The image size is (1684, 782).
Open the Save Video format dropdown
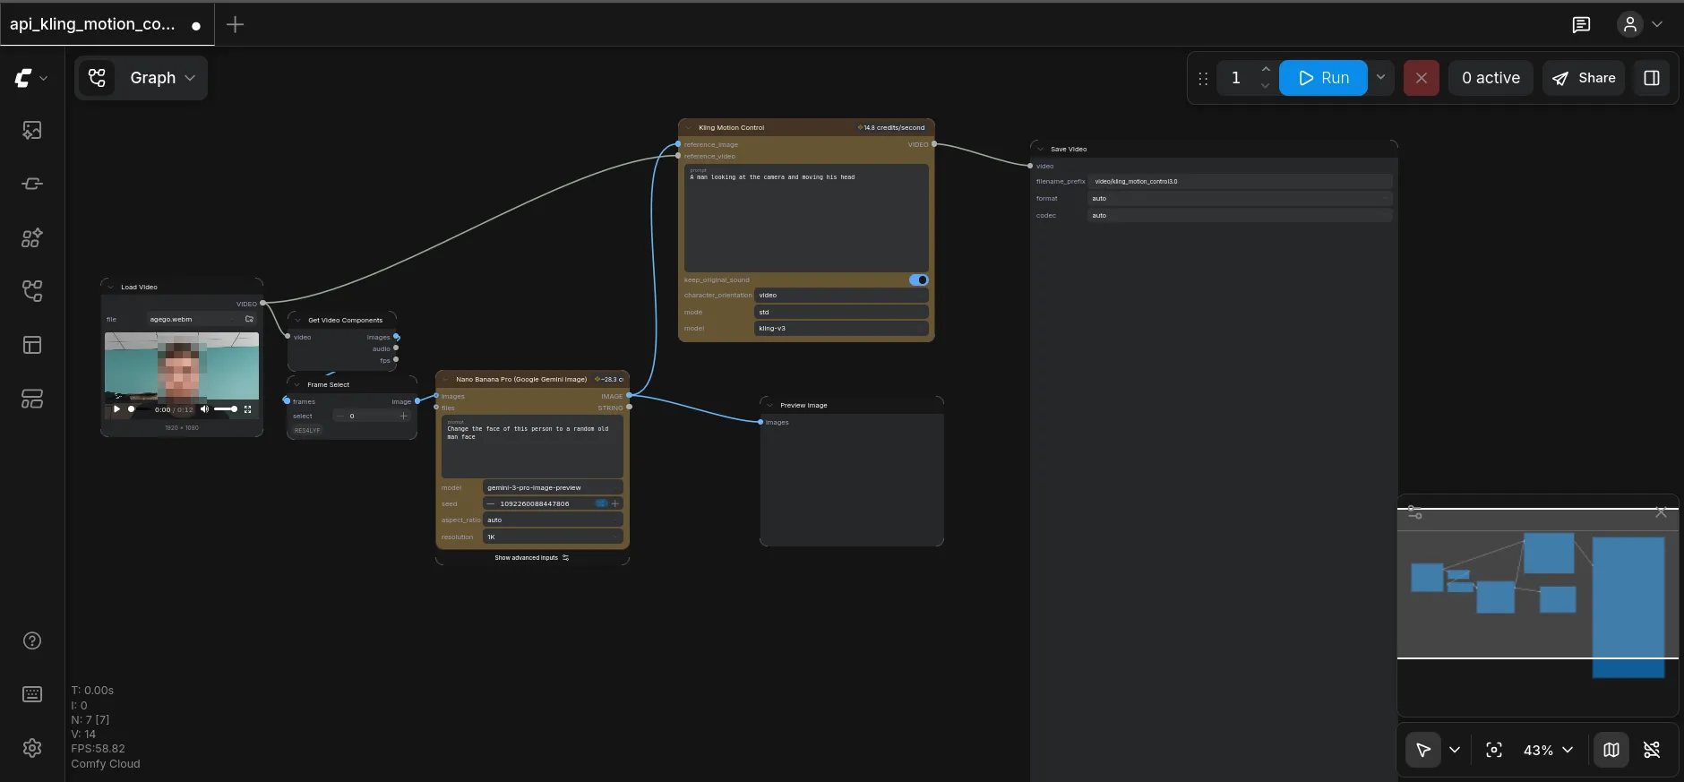(1241, 198)
